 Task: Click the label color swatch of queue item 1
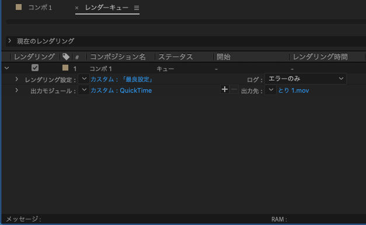(x=65, y=68)
